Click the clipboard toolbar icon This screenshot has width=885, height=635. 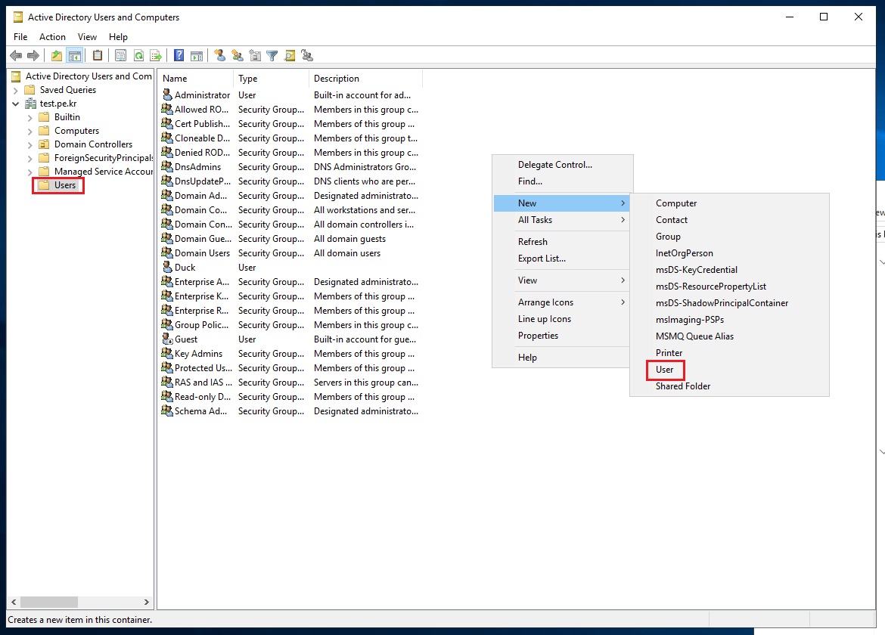98,55
